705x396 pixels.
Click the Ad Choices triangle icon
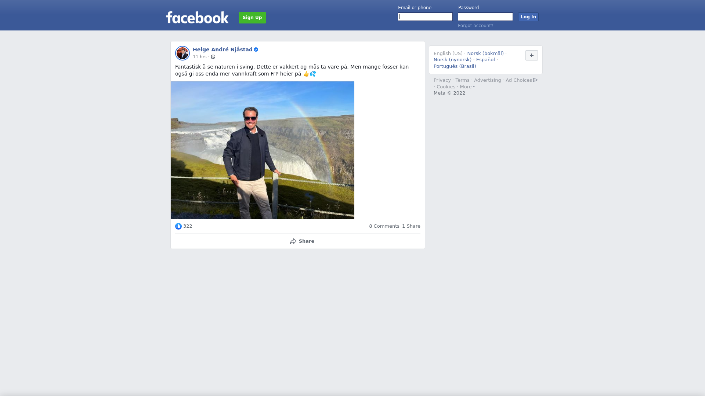[x=535, y=80]
